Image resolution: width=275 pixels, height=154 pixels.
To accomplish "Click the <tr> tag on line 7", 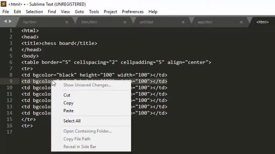I will (x=27, y=68).
